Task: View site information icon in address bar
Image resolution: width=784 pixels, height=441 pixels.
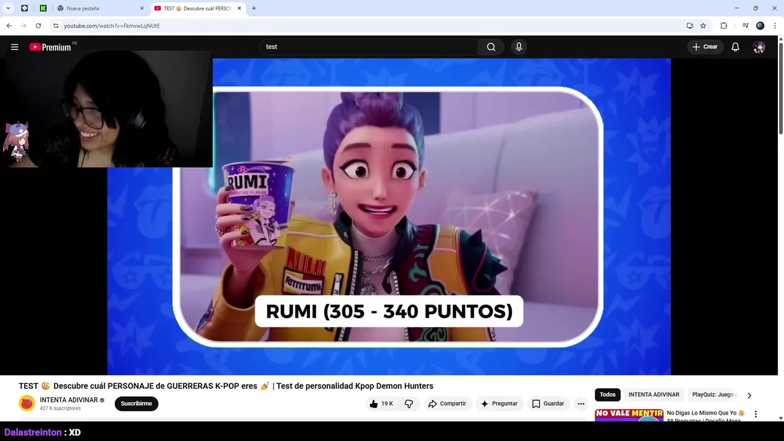Action: click(x=56, y=26)
